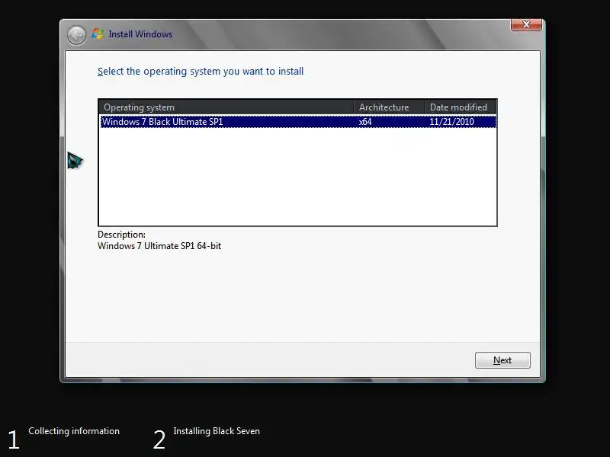Viewport: 610px width, 457px height.
Task: Click the Description: label
Action: tap(121, 235)
